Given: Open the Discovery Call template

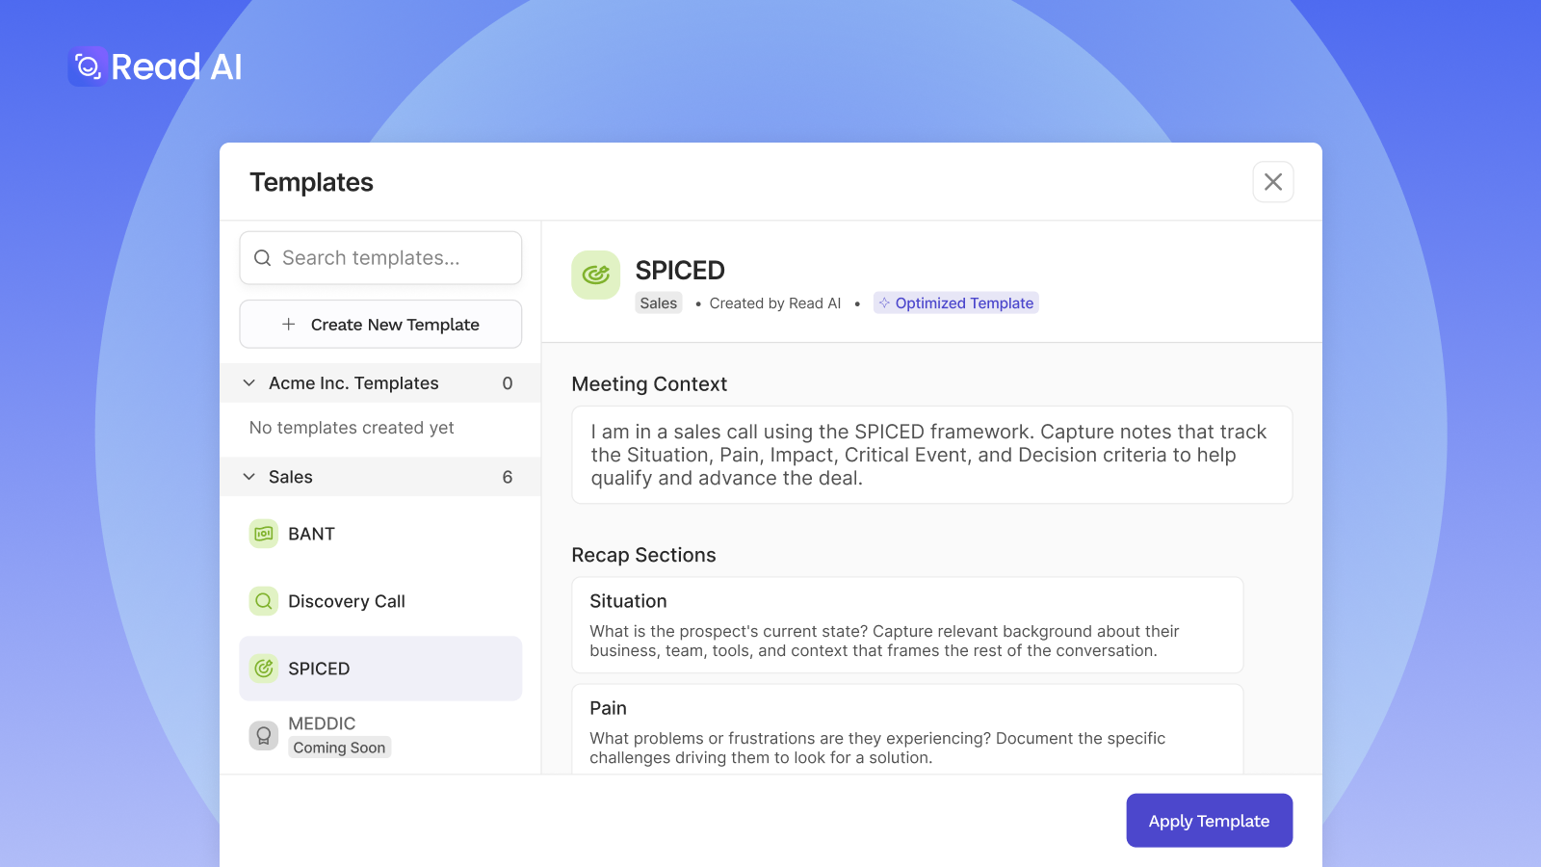Looking at the screenshot, I should pyautogui.click(x=380, y=601).
